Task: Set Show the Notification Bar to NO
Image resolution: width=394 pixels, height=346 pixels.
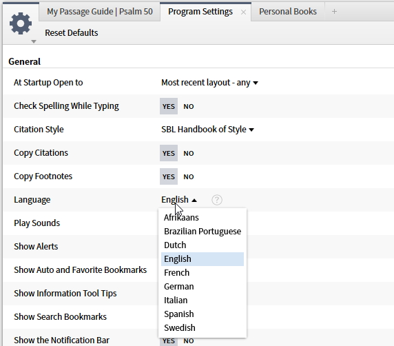Action: (189, 340)
